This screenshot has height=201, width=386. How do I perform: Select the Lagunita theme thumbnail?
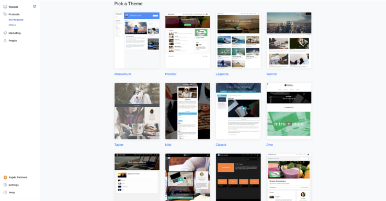239,41
